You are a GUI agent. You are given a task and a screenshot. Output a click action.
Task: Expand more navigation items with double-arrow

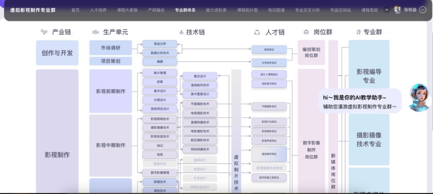point(386,10)
